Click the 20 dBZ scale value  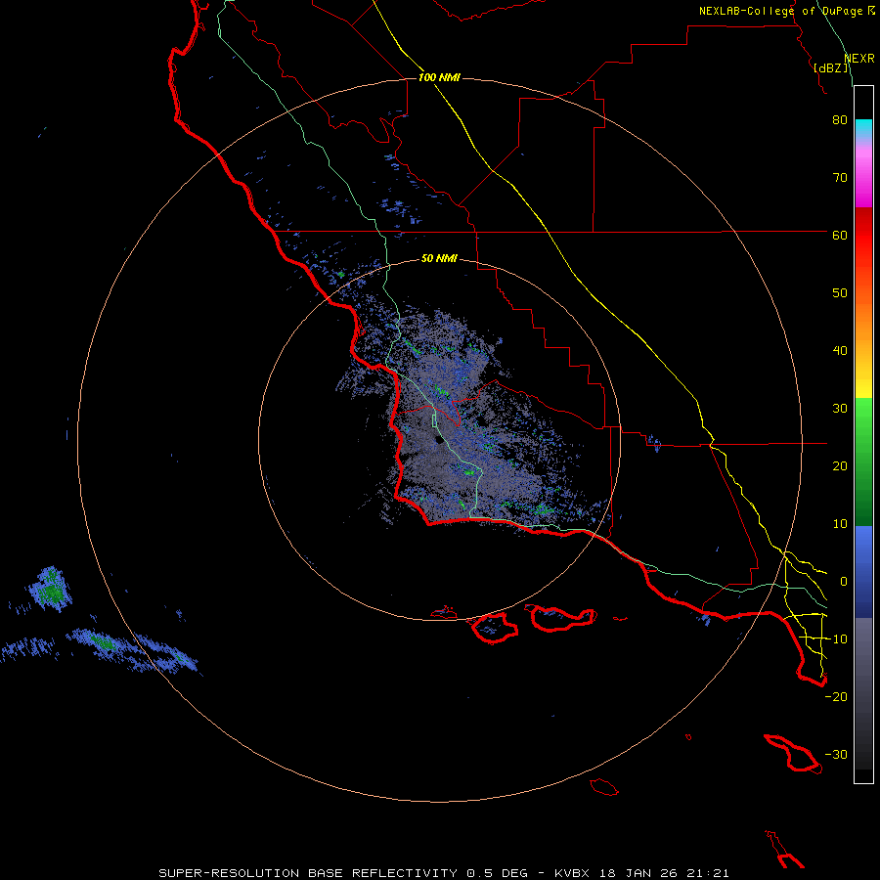[840, 466]
